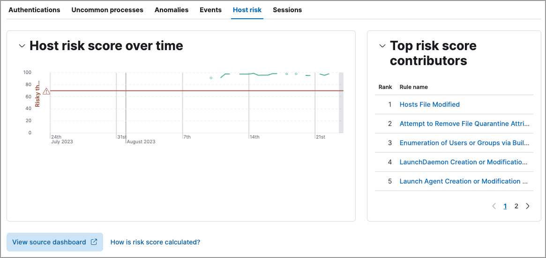The width and height of the screenshot is (546, 258).
Task: Select the Host risk tab
Action: 247,10
